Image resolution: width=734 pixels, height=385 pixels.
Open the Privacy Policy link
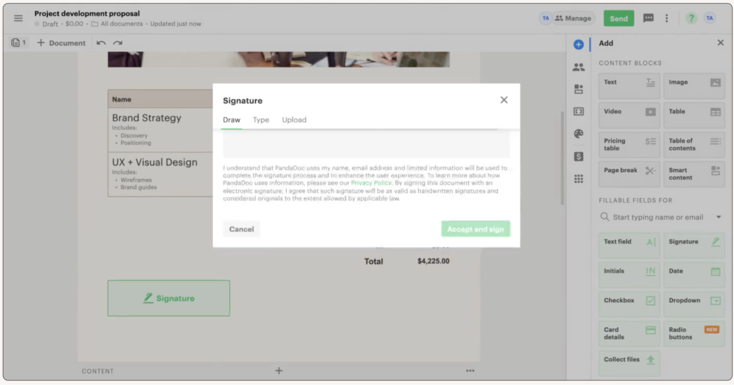(372, 183)
